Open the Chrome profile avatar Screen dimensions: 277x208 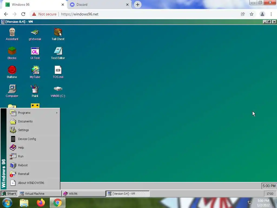click(262, 14)
